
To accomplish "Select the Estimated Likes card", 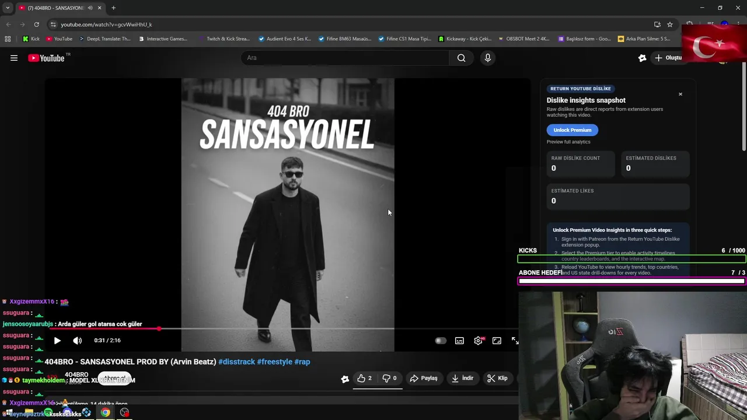I will pos(618,196).
